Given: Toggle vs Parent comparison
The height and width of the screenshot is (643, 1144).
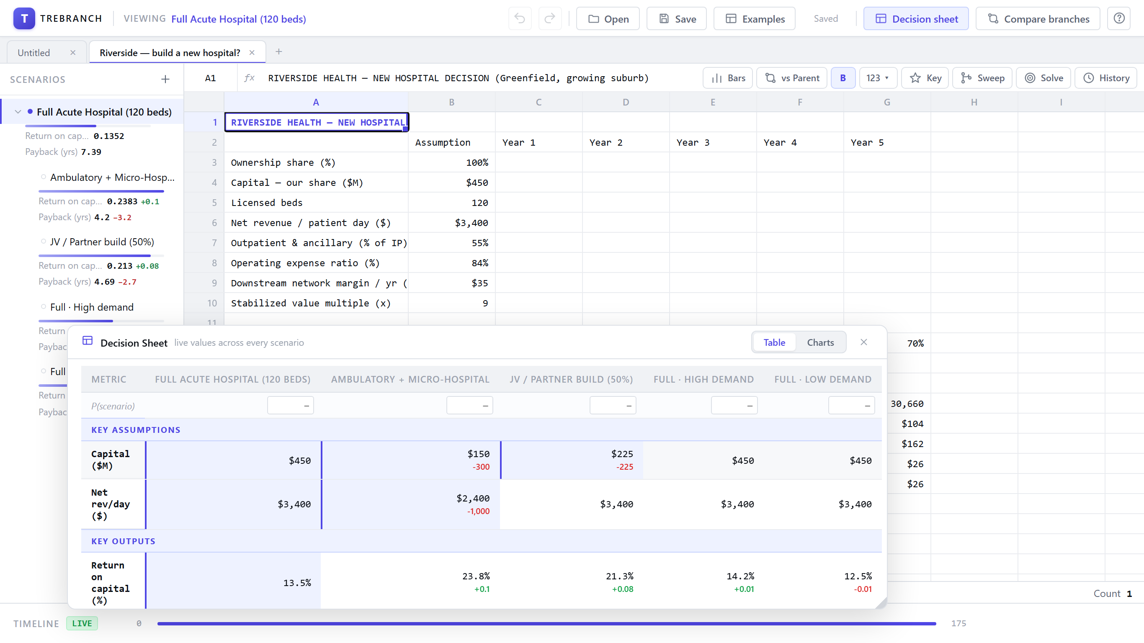Looking at the screenshot, I should (x=791, y=78).
